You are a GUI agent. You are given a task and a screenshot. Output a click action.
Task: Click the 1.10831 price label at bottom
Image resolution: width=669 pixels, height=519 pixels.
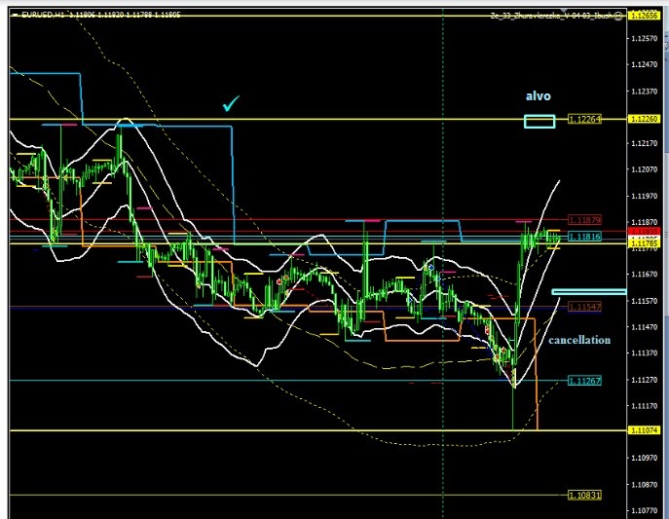585,495
